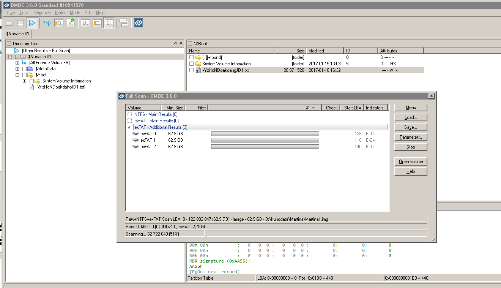Expand the $MetaData tree node

[17, 69]
